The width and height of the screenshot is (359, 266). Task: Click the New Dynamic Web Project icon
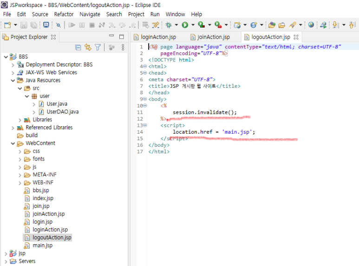coord(237,25)
